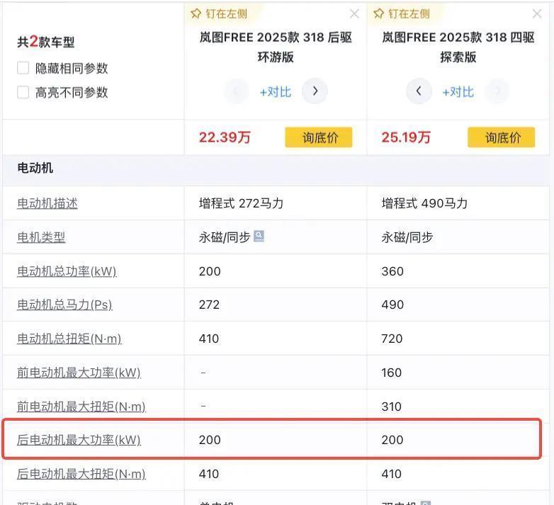This screenshot has width=554, height=505.
Task: Move 四驱探索版 column left with arrow
Action: 419,91
